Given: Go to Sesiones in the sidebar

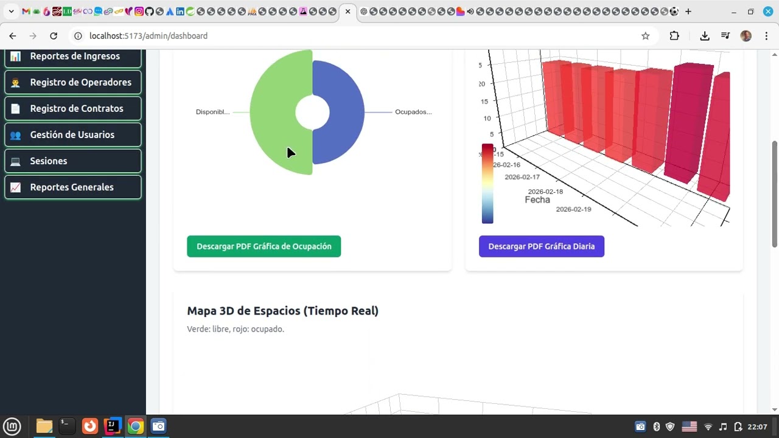Looking at the screenshot, I should pyautogui.click(x=73, y=161).
